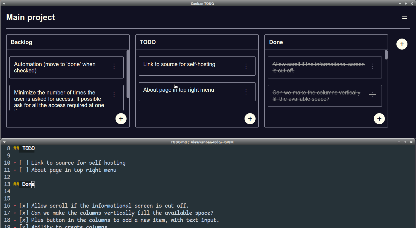Open the hamburger menu beside Main project
The height and width of the screenshot is (228, 416).
pos(404,17)
